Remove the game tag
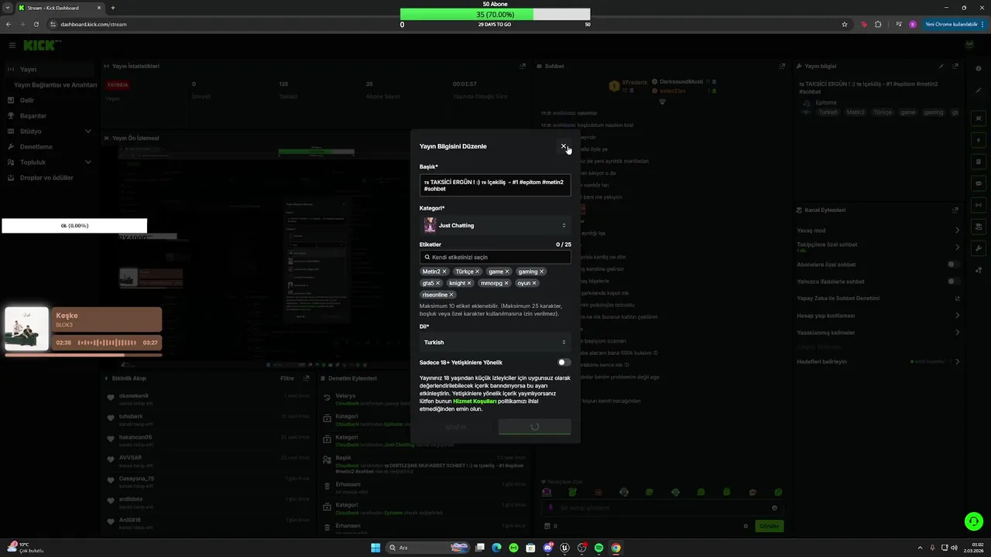991x557 pixels. pyautogui.click(x=507, y=272)
